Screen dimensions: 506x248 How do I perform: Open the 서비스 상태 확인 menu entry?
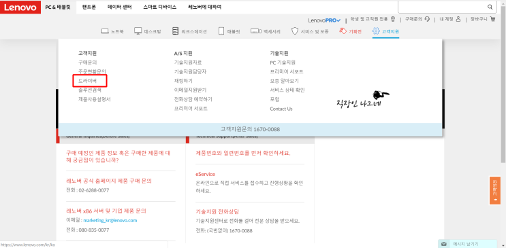click(287, 90)
